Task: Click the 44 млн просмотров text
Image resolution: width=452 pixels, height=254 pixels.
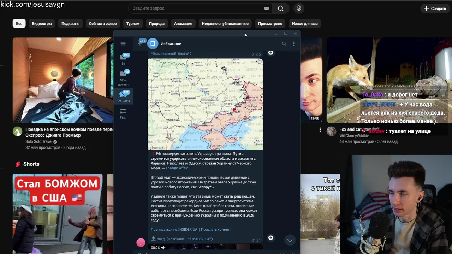Action: (x=357, y=141)
